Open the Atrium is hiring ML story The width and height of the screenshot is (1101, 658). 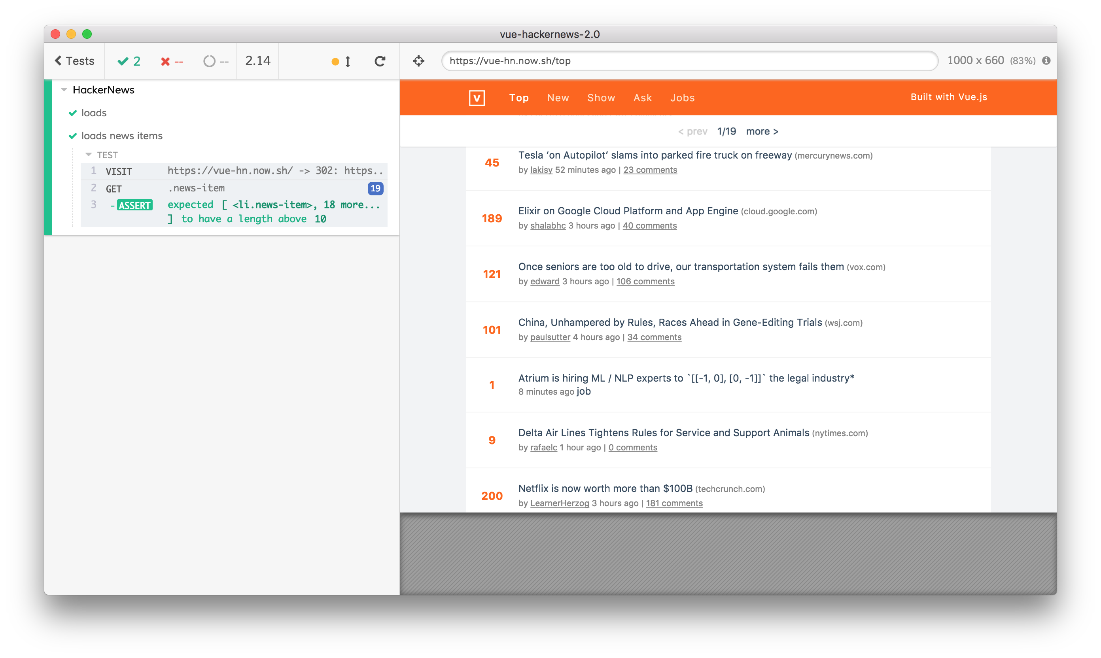coord(686,378)
